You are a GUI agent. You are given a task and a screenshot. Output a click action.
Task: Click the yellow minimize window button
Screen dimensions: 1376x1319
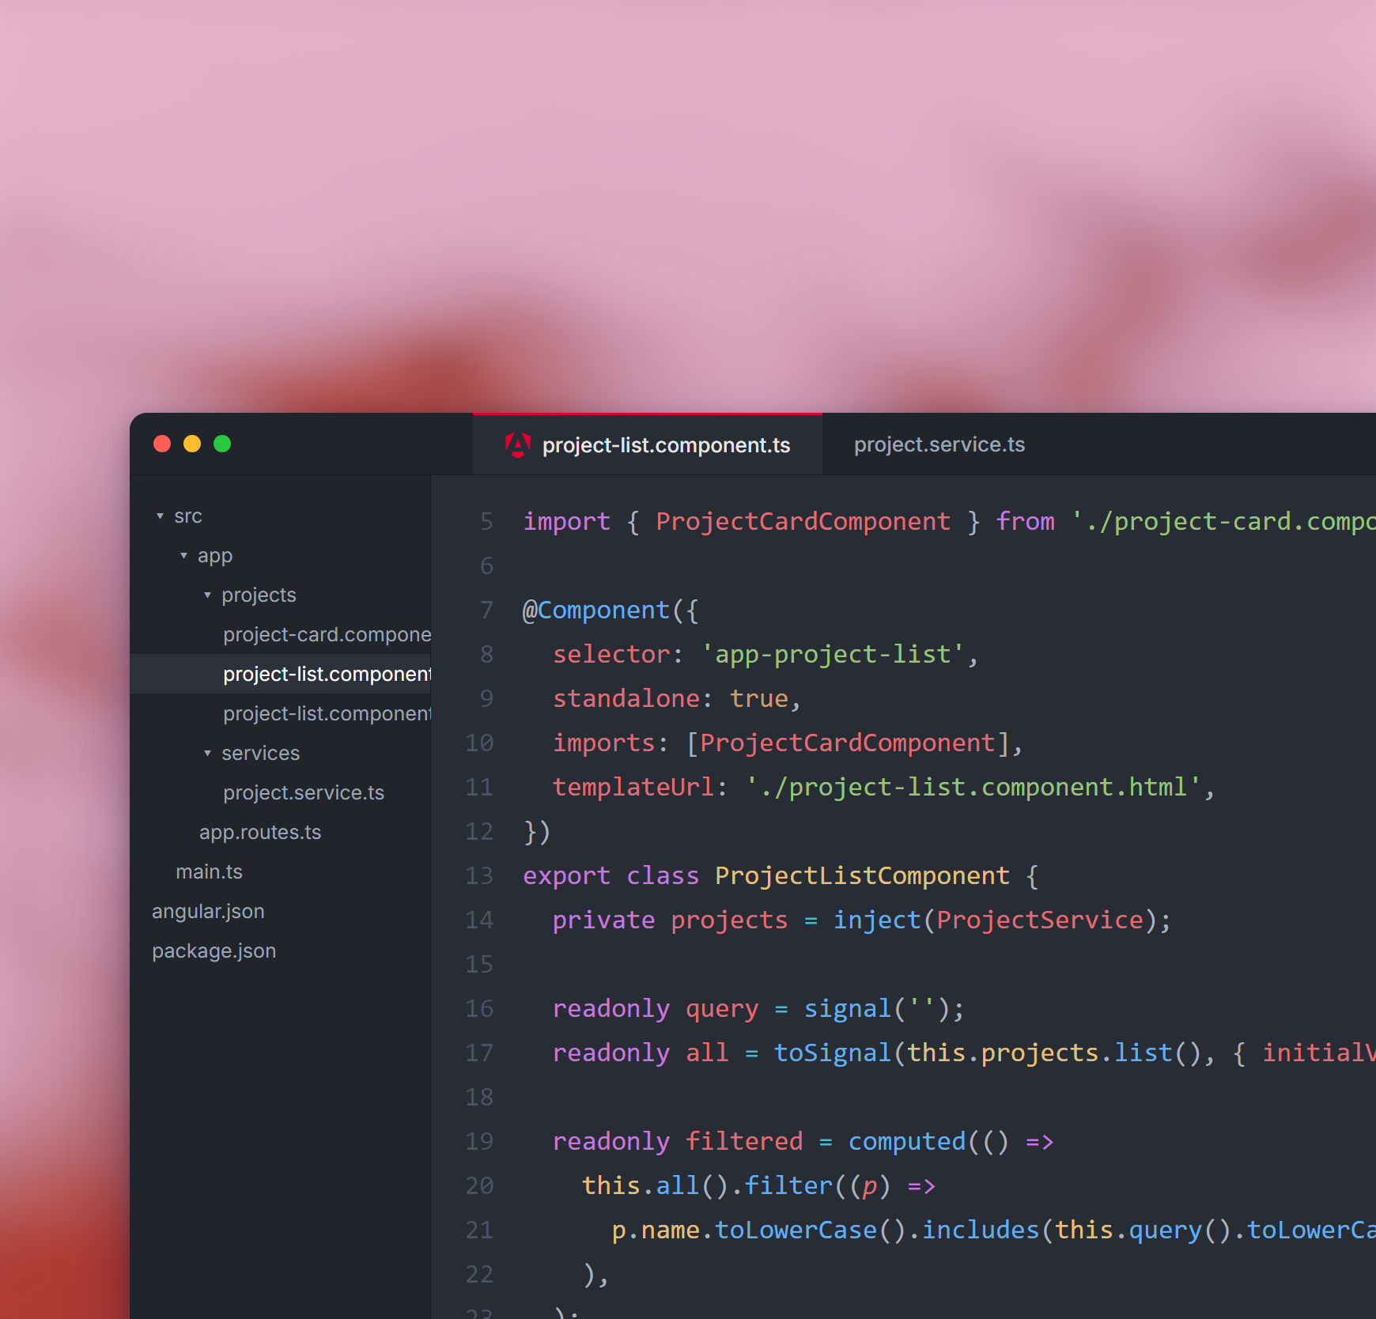192,444
